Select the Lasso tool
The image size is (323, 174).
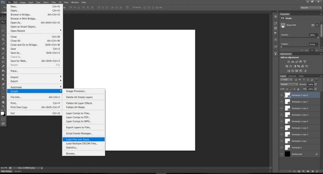3,31
